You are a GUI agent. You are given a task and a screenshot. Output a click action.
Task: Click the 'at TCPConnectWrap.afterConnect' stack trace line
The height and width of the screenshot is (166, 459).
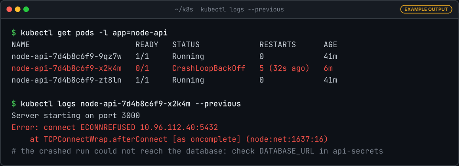pyautogui.click(x=179, y=139)
